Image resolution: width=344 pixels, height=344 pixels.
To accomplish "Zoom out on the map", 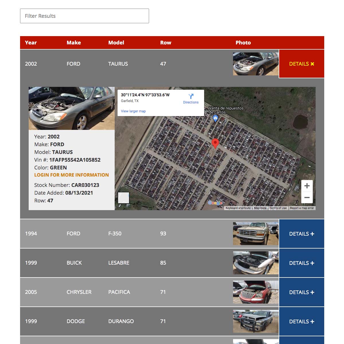I will pos(307,198).
